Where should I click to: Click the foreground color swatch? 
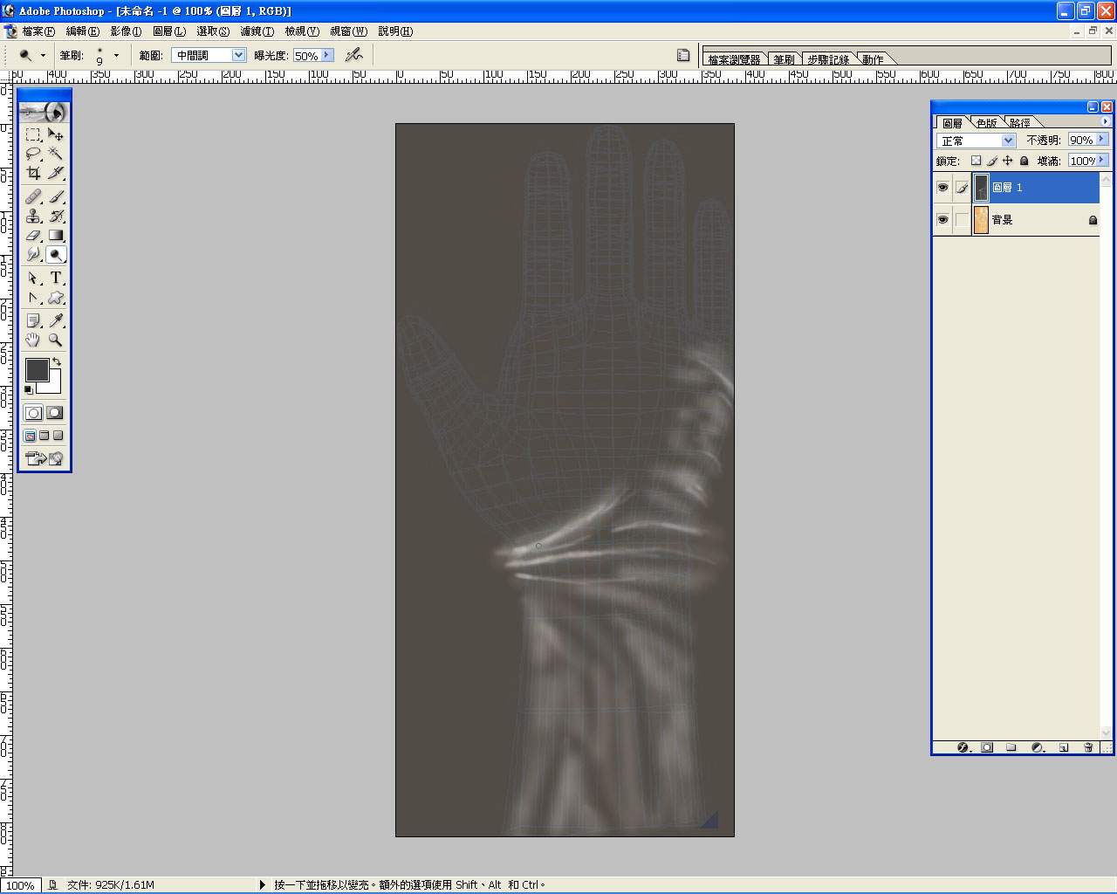[x=37, y=370]
